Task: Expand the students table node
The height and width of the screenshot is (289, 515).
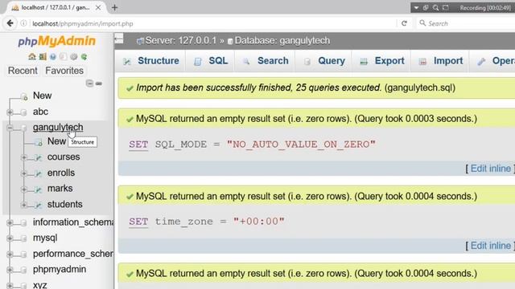Action: coord(23,206)
